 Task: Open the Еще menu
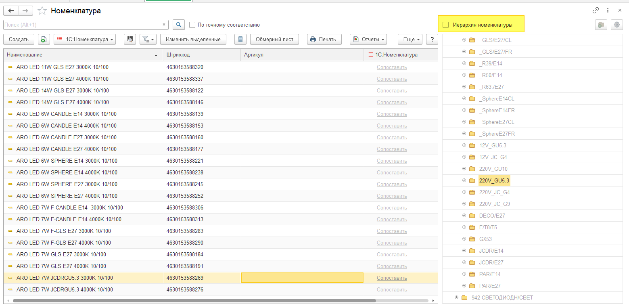410,39
